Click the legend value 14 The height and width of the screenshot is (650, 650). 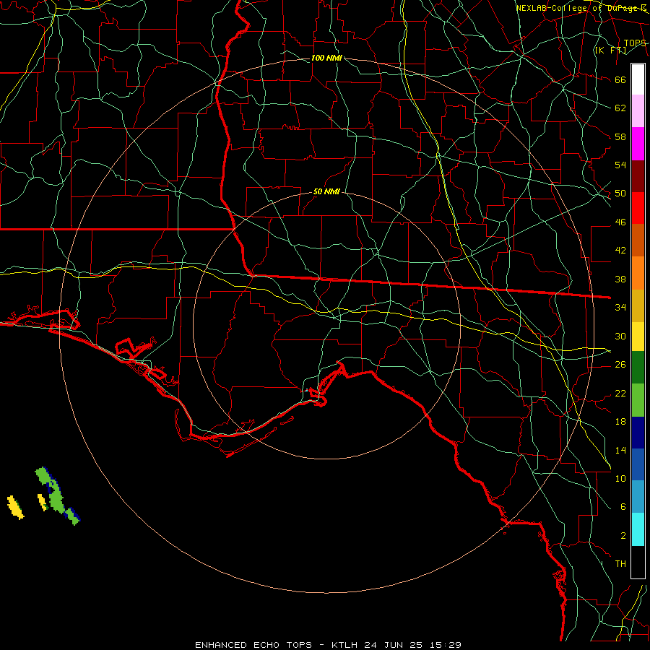tap(620, 450)
